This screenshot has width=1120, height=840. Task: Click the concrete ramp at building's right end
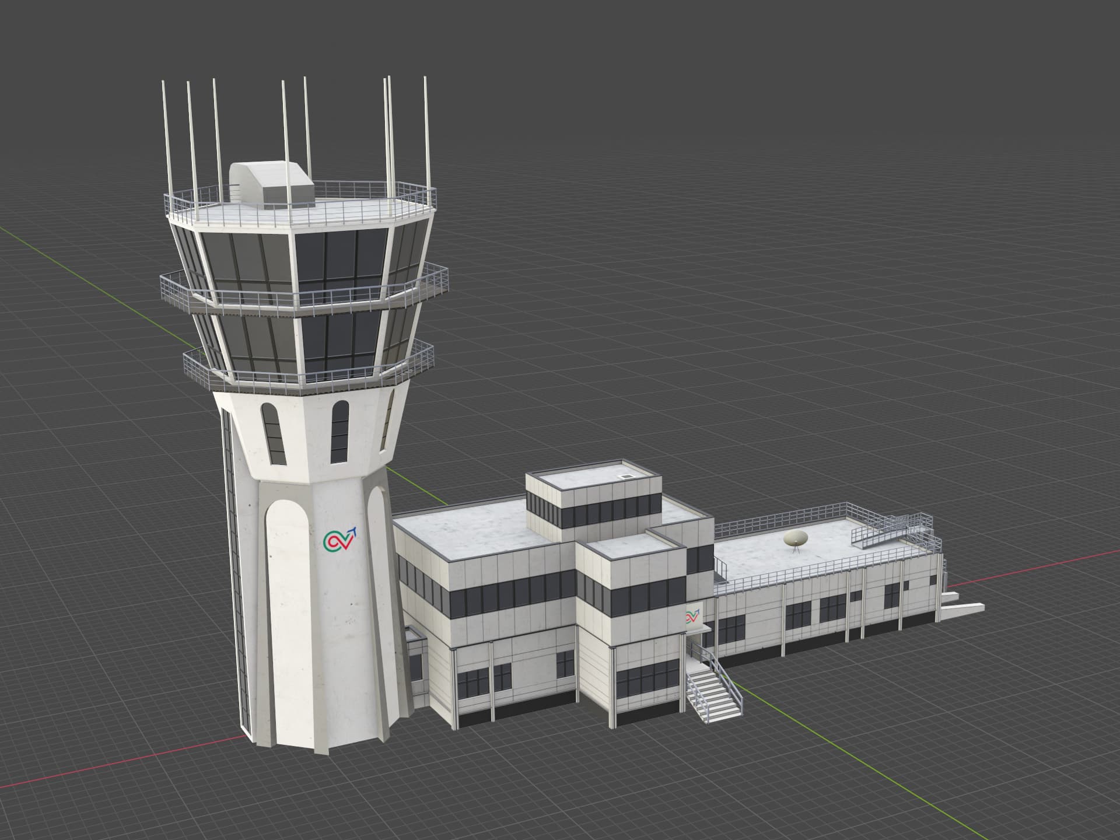click(962, 611)
